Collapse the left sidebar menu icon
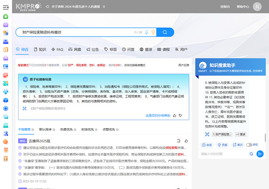 (6, 7)
